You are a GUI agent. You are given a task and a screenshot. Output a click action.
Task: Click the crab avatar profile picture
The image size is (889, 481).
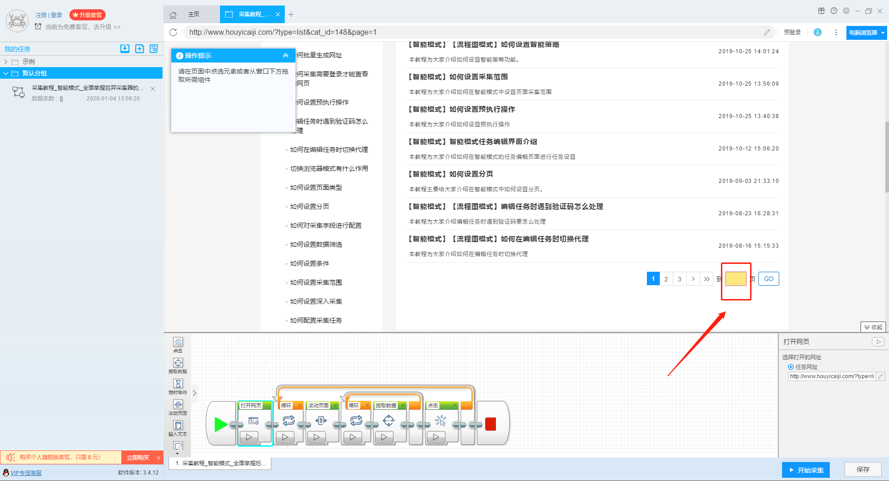click(x=17, y=21)
